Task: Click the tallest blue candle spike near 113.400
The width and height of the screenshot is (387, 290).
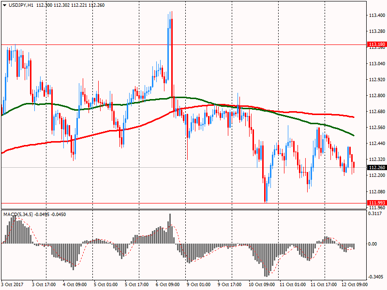Action: (170, 28)
